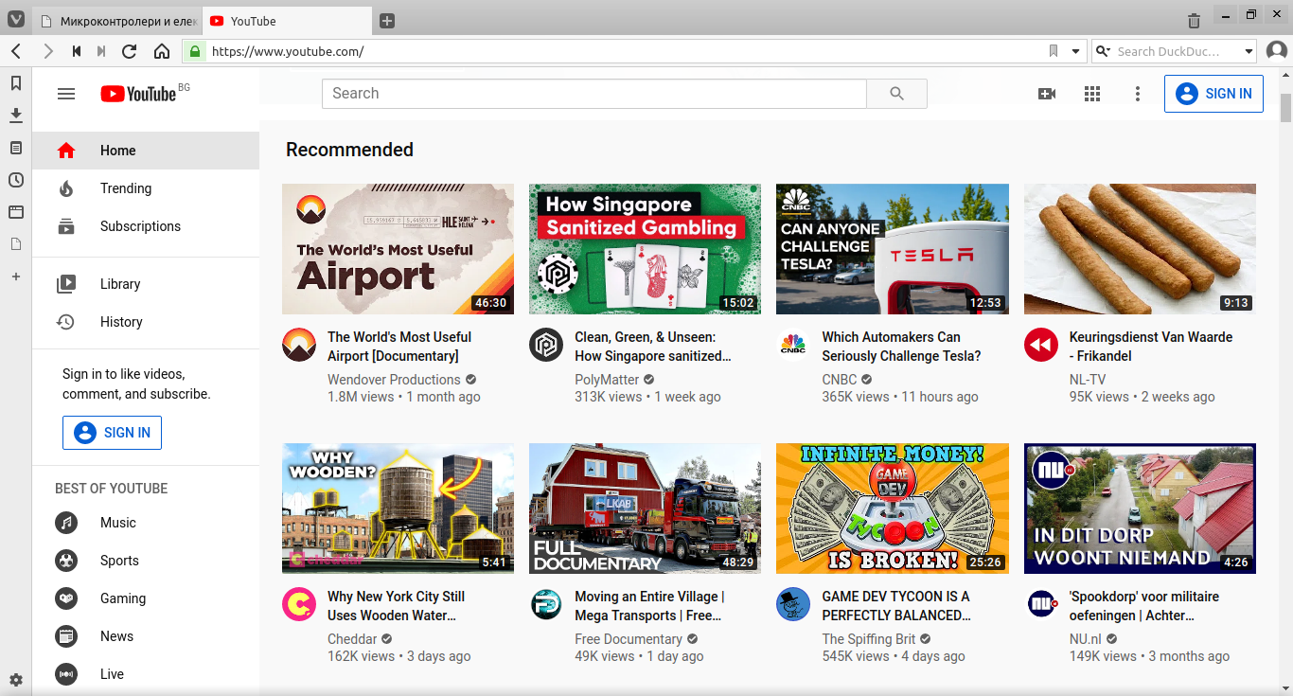Click the top-right SIGN IN button

[x=1213, y=94]
